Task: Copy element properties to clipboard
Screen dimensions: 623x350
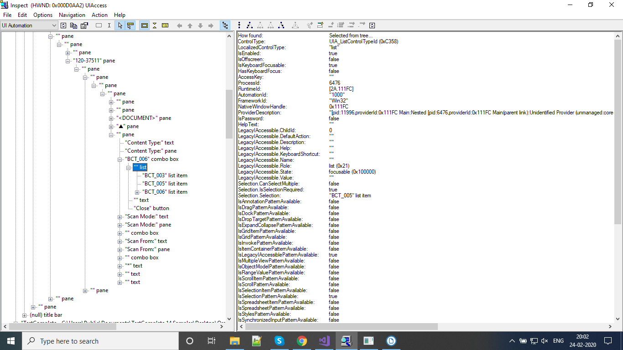Action: (74, 26)
